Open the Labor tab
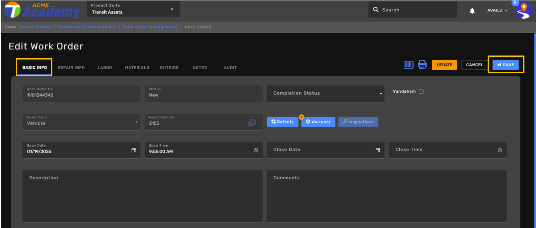536x228 pixels. (x=105, y=67)
